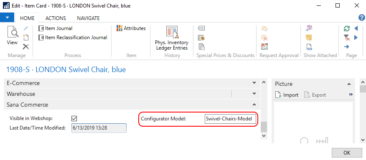The image size is (366, 160).
Task: Open the Help question mark icon
Action: [x=361, y=17]
